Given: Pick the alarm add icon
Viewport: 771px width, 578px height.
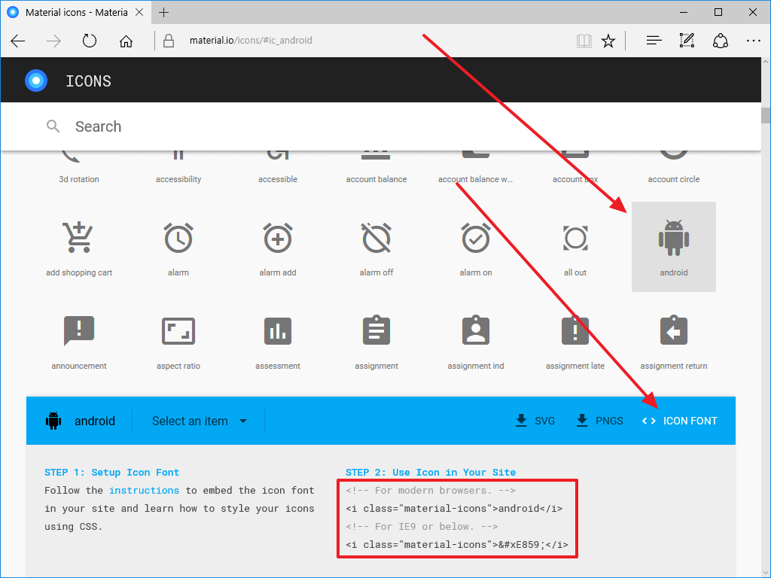Looking at the screenshot, I should [278, 237].
